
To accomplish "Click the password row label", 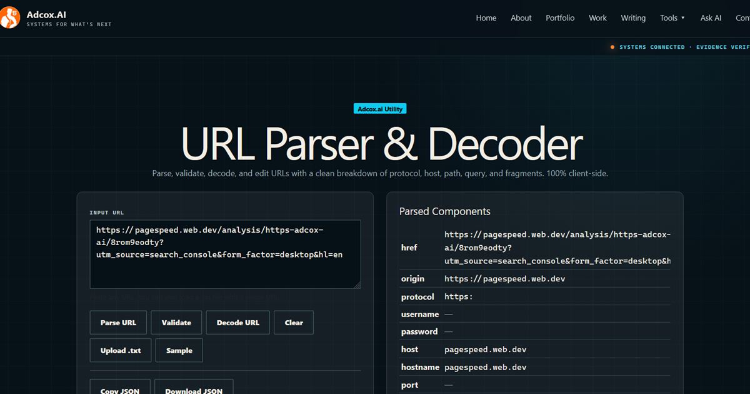I will click(x=419, y=331).
